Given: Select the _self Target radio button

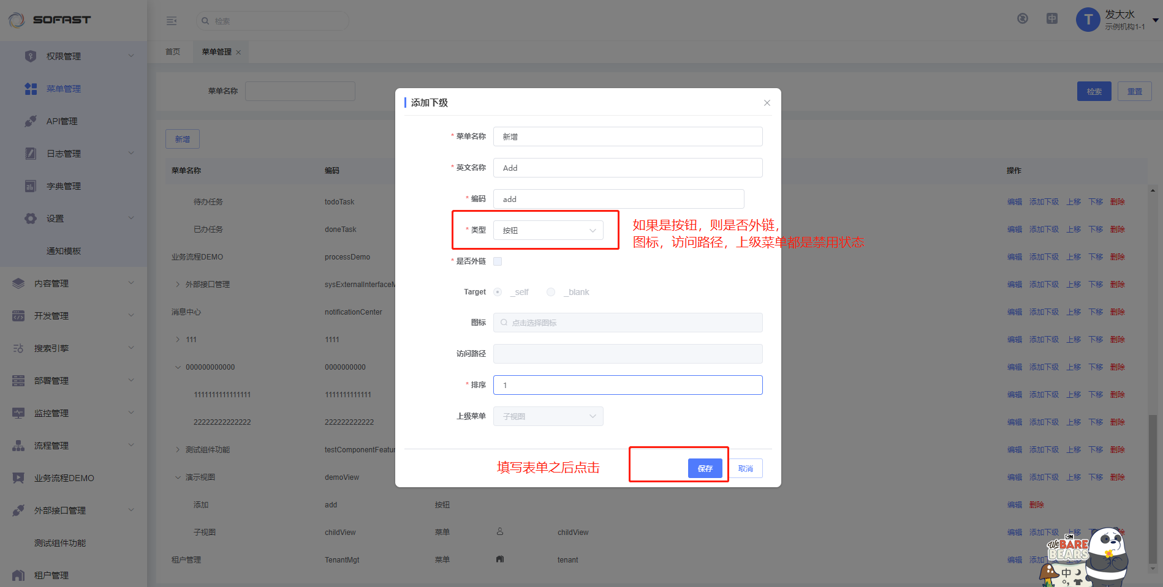Looking at the screenshot, I should click(498, 292).
